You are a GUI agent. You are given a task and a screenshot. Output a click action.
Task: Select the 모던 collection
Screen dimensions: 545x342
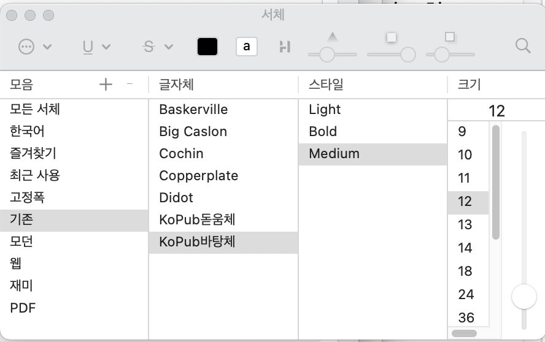click(x=74, y=241)
